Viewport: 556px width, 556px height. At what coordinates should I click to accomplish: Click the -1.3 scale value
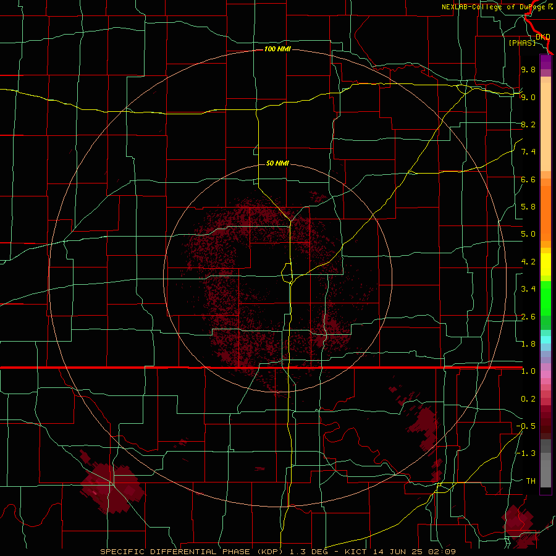(x=526, y=453)
